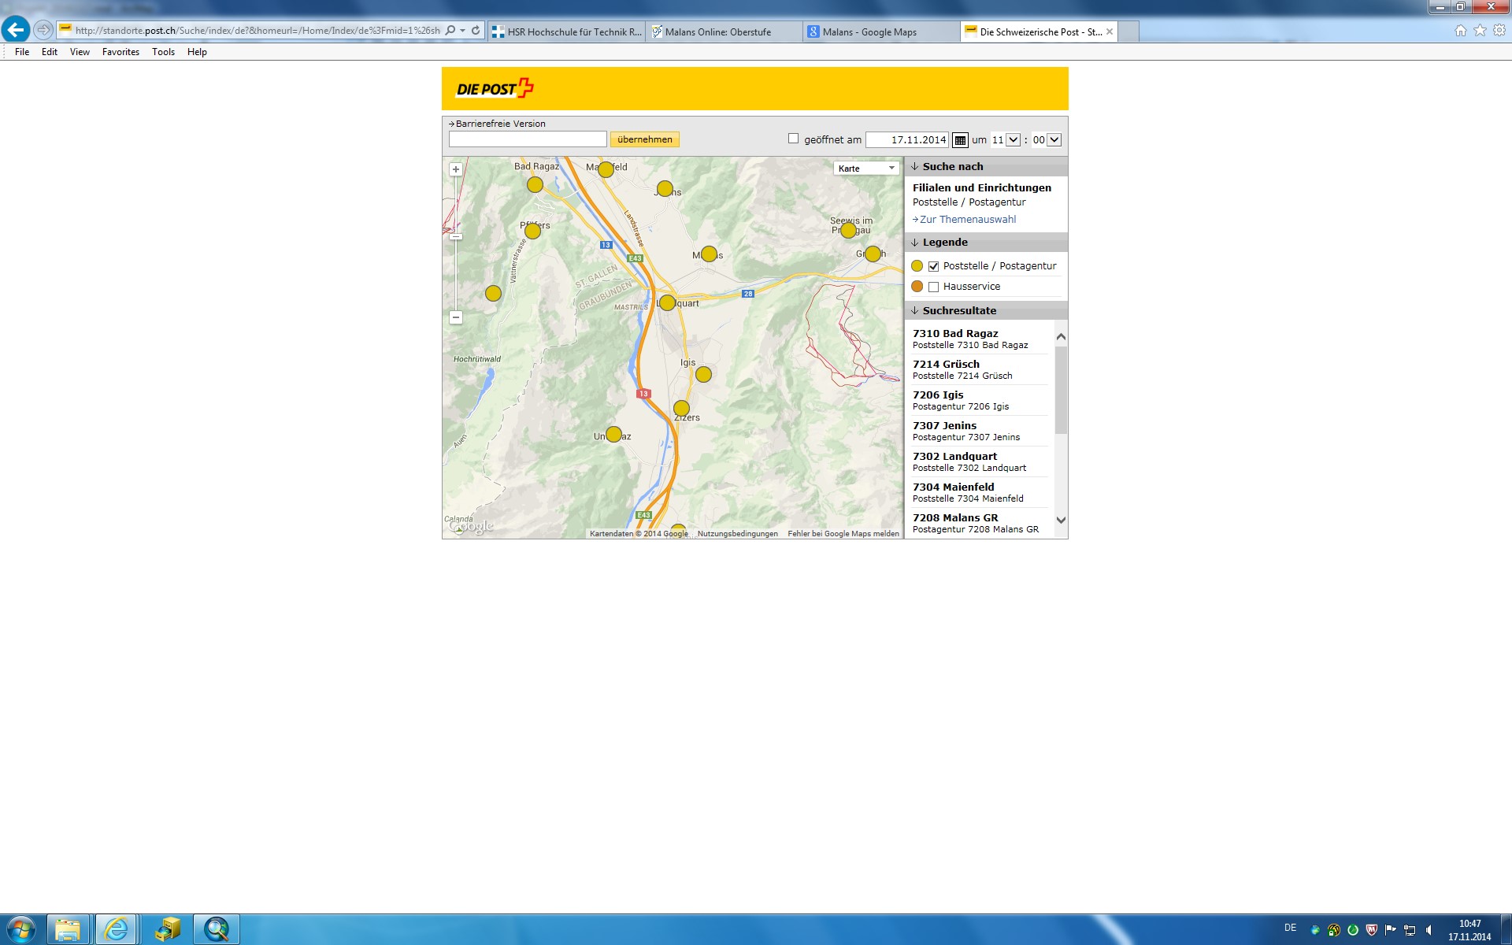This screenshot has width=1512, height=945.
Task: Open the calendar date picker icon
Action: [960, 140]
